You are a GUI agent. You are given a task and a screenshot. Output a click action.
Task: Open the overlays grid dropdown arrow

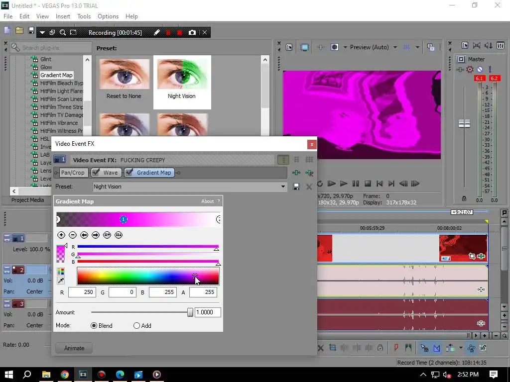(417, 47)
